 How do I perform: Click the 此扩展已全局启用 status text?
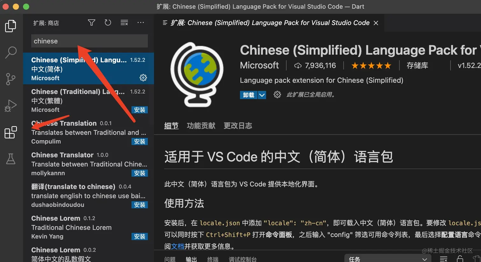point(311,95)
